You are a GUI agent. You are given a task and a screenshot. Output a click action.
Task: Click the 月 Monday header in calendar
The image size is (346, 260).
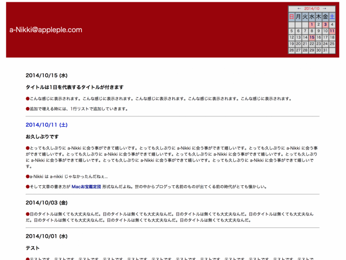pyautogui.click(x=299, y=16)
